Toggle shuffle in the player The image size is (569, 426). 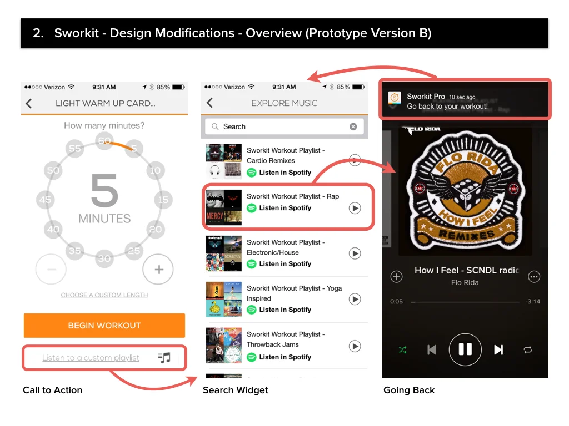[x=403, y=350]
